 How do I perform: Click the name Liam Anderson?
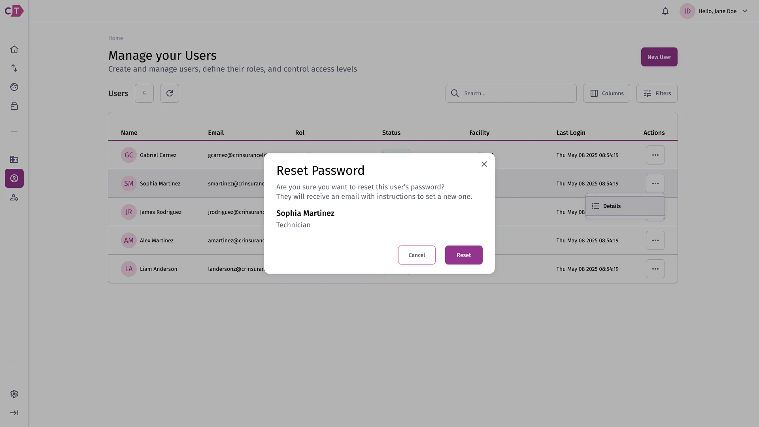point(159,269)
